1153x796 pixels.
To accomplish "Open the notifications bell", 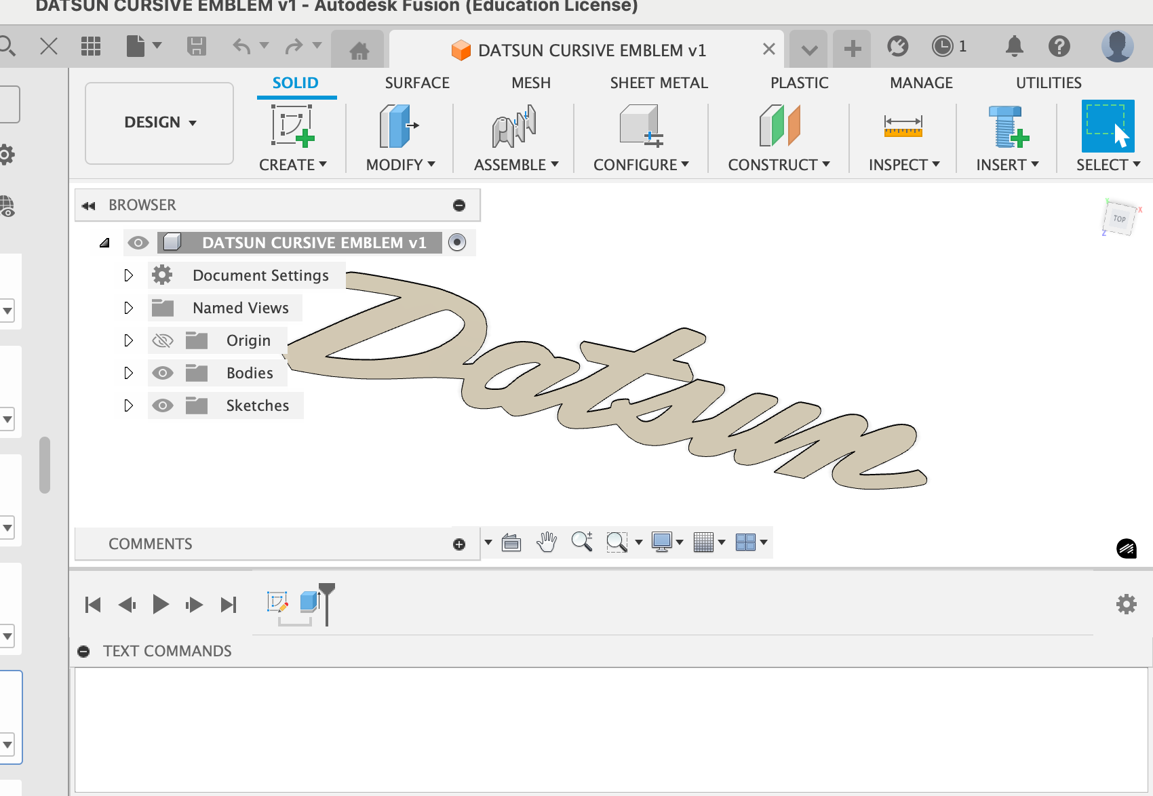I will (1014, 46).
